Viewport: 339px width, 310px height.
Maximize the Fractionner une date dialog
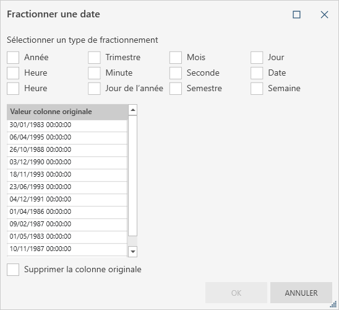296,15
